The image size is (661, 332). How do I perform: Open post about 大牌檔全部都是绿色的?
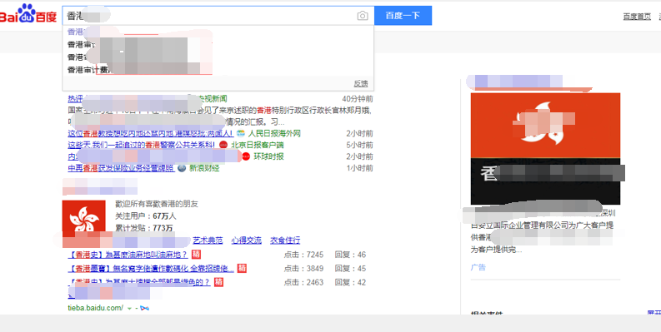coord(139,282)
